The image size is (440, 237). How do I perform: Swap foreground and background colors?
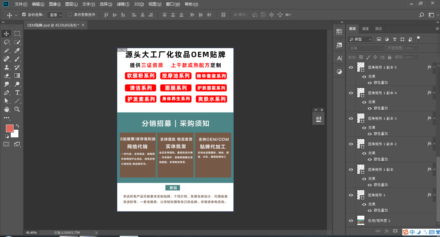pyautogui.click(x=17, y=126)
